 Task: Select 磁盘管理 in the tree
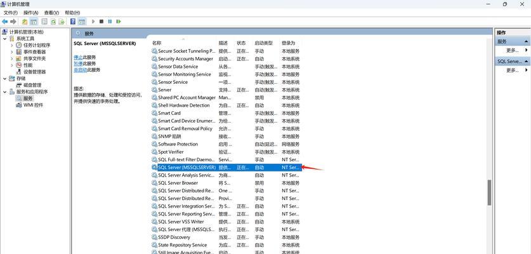pyautogui.click(x=32, y=85)
